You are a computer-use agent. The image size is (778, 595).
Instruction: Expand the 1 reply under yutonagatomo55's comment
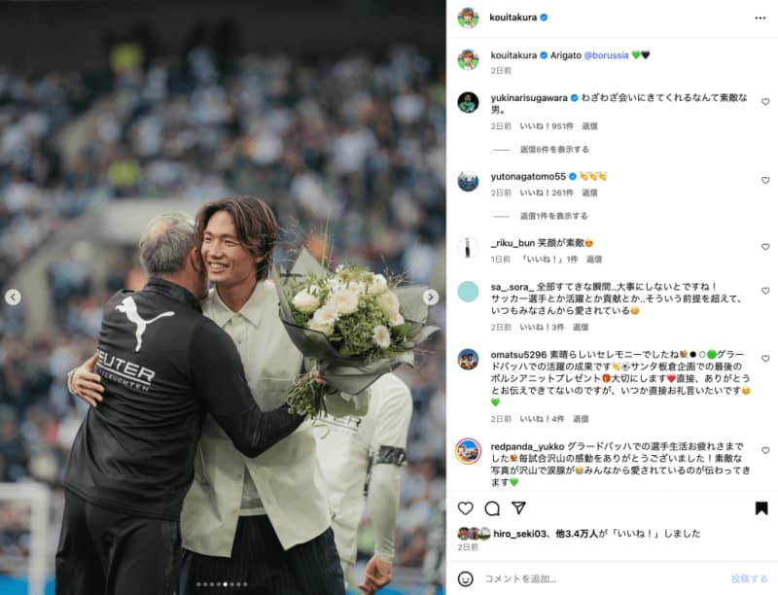pos(553,216)
